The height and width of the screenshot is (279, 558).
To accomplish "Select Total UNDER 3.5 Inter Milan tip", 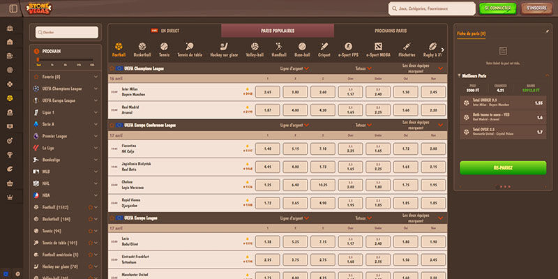I will tap(503, 103).
